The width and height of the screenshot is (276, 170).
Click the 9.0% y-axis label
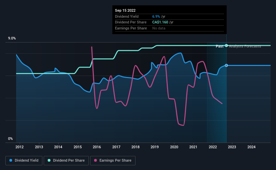(12, 38)
